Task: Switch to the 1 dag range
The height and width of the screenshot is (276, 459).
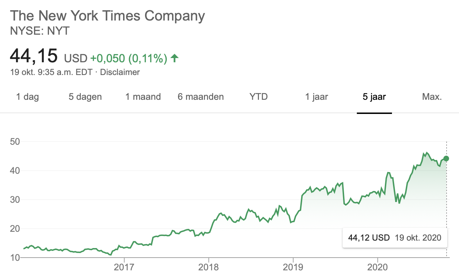Action: [28, 97]
